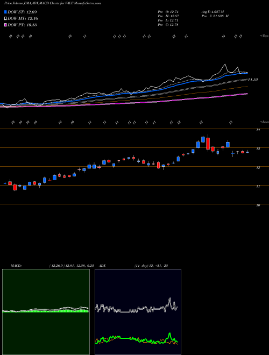Click the ADX '(14 day) 12, +31, -25' values
The width and height of the screenshot is (269, 355).
pyautogui.click(x=151, y=266)
